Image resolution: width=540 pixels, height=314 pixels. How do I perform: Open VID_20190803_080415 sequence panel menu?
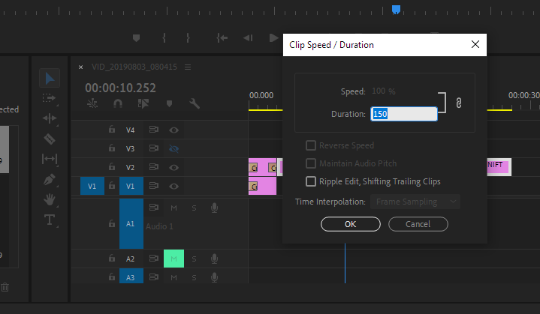[x=188, y=67]
